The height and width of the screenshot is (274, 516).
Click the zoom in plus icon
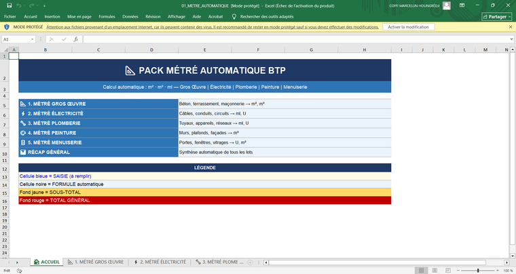tap(496, 270)
